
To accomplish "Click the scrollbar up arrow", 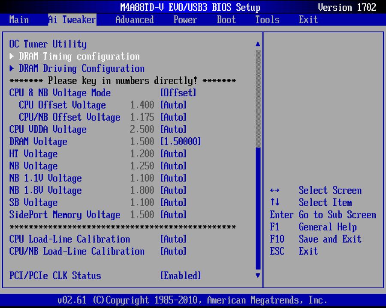I will (257, 44).
